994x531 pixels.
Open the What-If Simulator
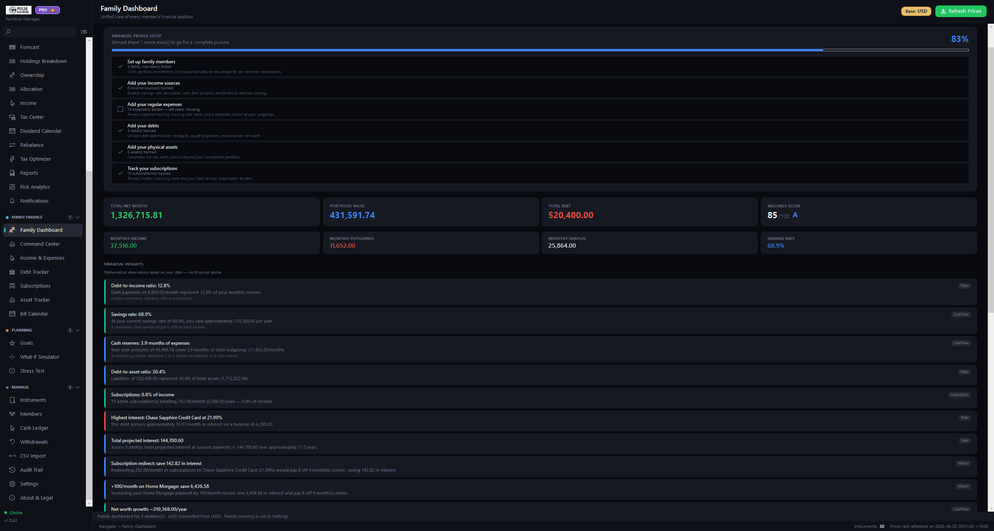coord(39,357)
